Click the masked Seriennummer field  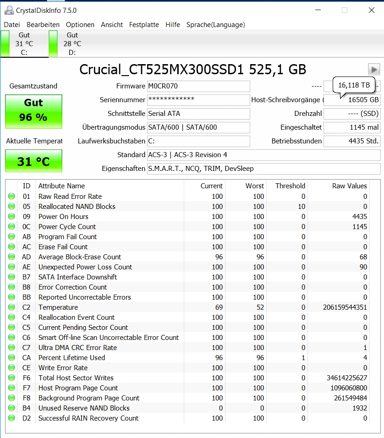tap(198, 100)
